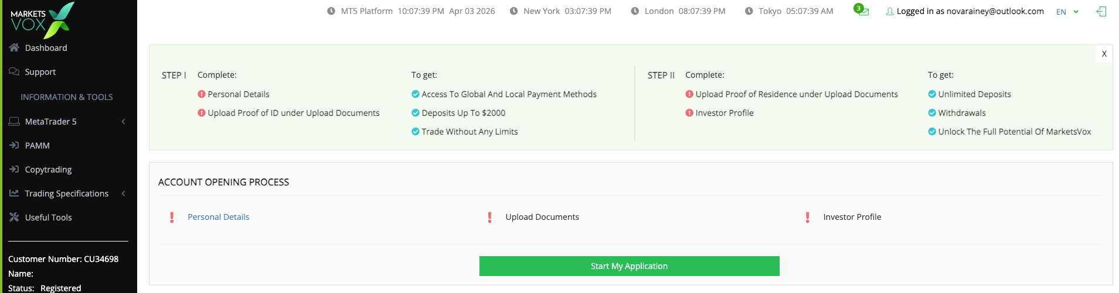Image resolution: width=1119 pixels, height=293 pixels.
Task: Click the exclamation mark before Personal Details link
Action: (172, 218)
